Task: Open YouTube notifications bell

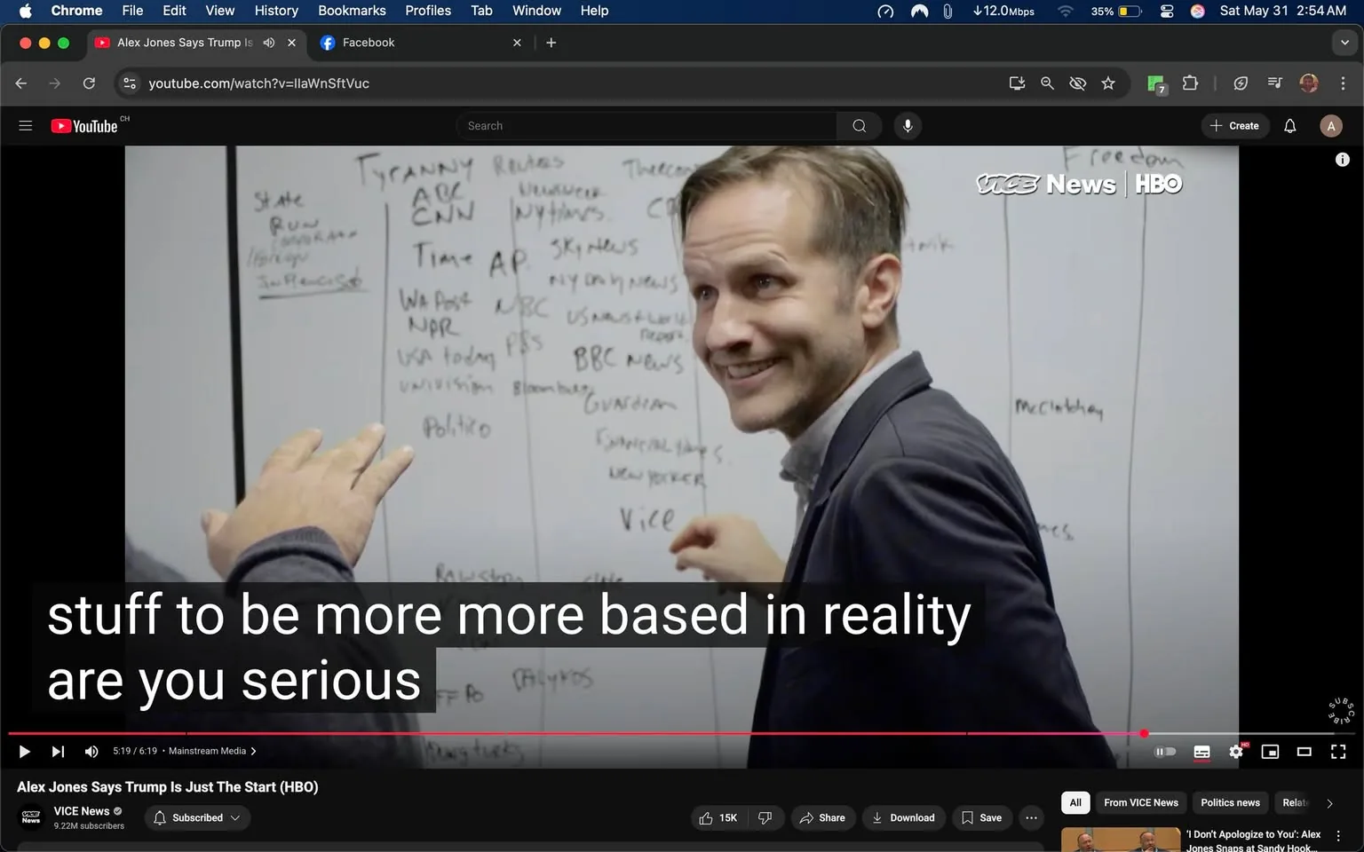Action: pyautogui.click(x=1289, y=125)
